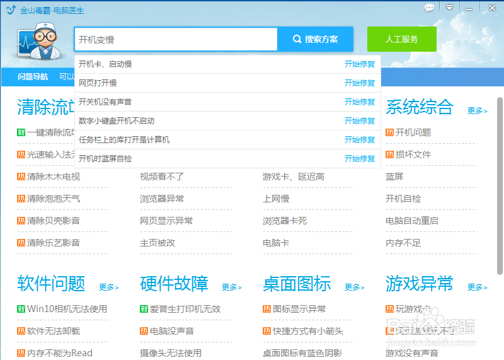Click the vertical scrollbar thumb
The width and height of the screenshot is (504, 360).
click(500, 186)
